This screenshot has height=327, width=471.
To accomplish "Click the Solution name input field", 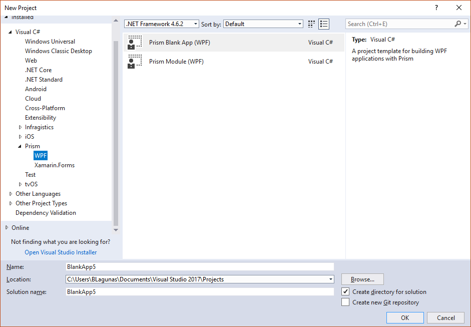I will [200, 292].
